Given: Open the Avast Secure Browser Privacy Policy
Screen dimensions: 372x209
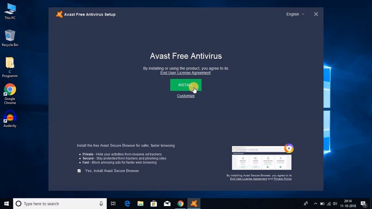Looking at the screenshot, I should (282, 179).
